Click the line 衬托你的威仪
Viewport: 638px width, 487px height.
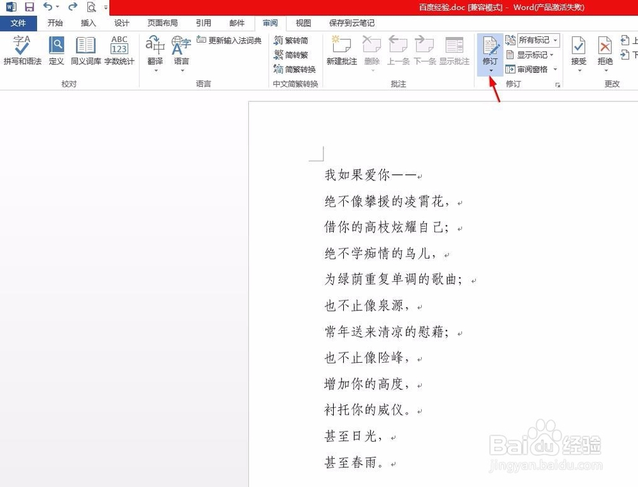[367, 410]
